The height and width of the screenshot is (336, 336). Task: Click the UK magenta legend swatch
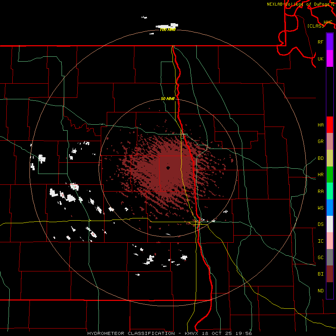click(x=330, y=58)
